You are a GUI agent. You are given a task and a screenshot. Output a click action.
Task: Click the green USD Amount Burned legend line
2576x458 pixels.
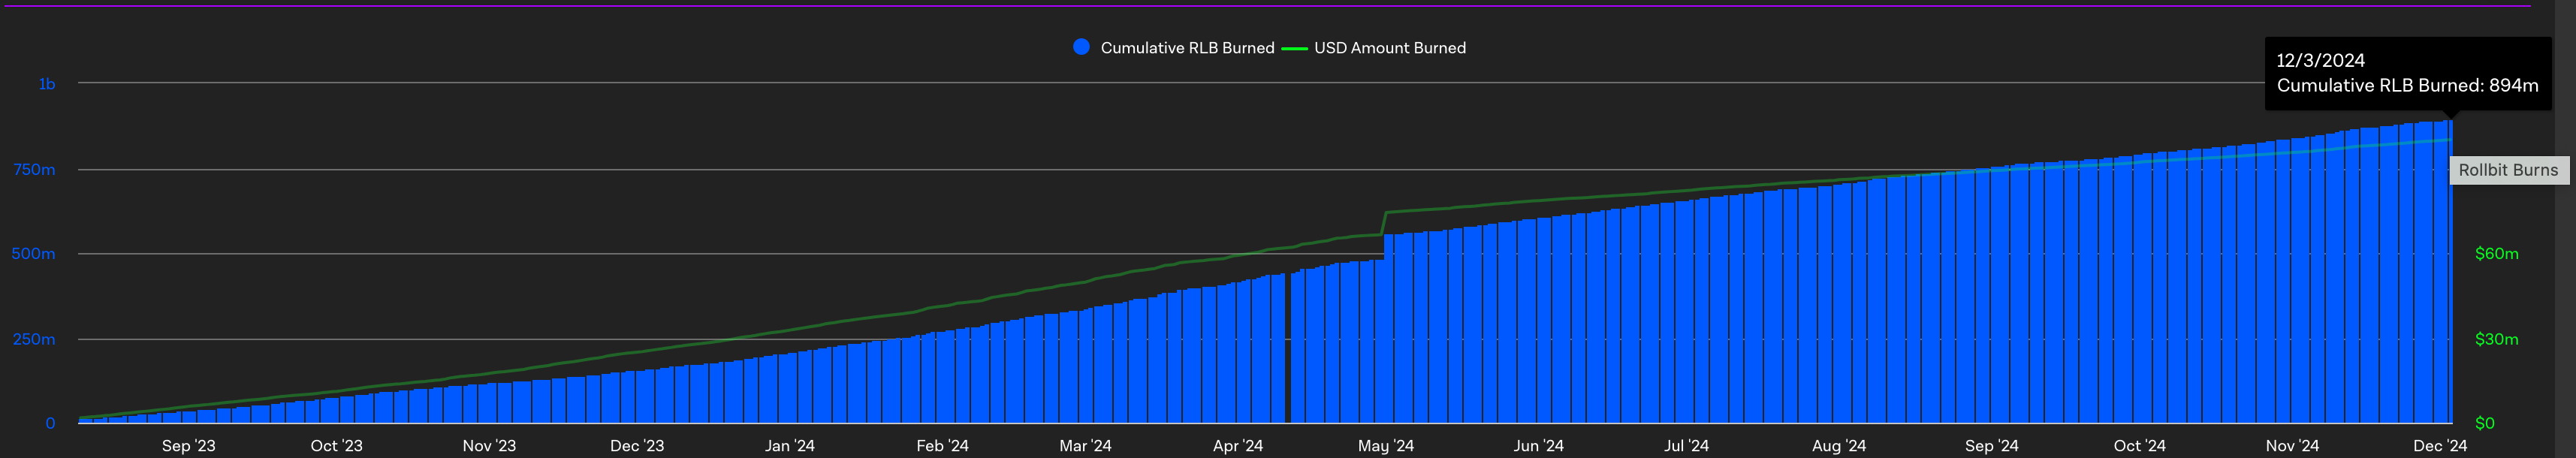(x=1294, y=48)
